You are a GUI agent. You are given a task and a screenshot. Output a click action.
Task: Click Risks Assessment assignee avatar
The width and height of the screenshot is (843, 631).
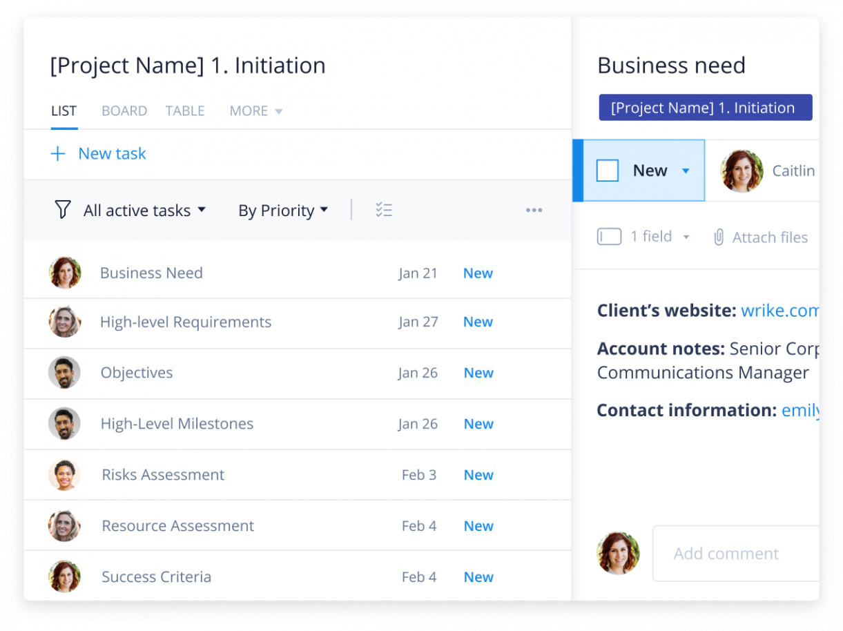tap(65, 475)
